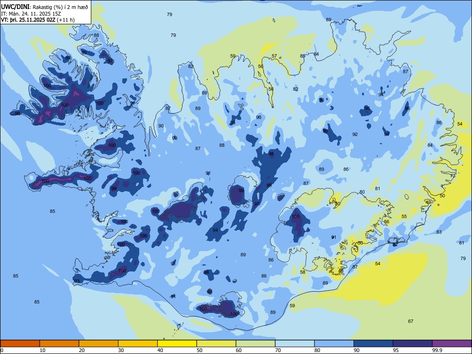This screenshot has width=472, height=354.
Task: Click the legend label '70'
Action: coord(278,350)
